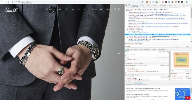Switch to the Console tab in DevTools
Viewport: 192px width, 100px height.
click(x=142, y=5)
